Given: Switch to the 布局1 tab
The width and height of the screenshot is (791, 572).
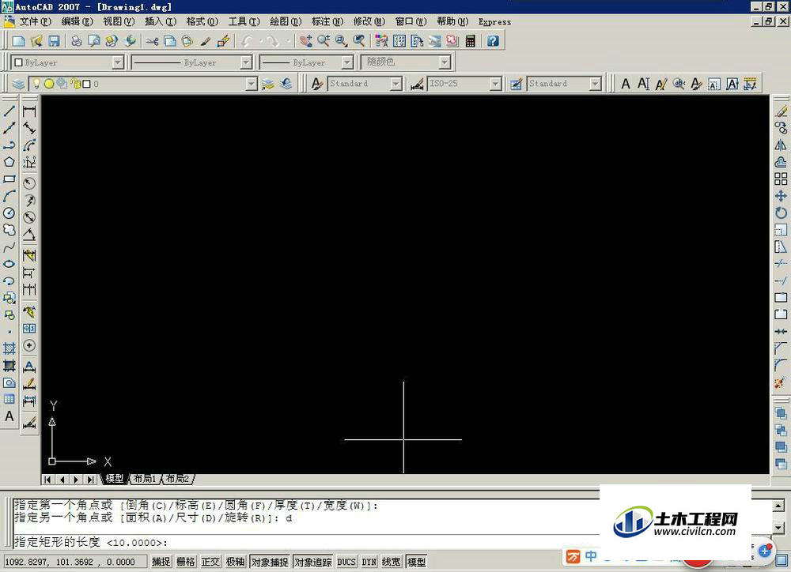Looking at the screenshot, I should (x=146, y=478).
